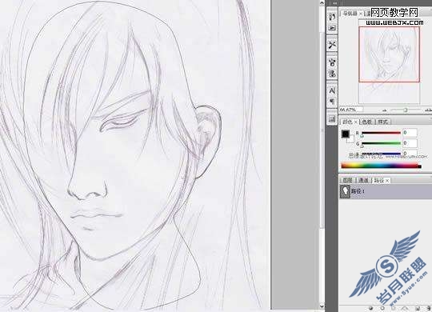The width and height of the screenshot is (432, 312).
Task: Open the History panel icon in the dock
Action: tap(332, 17)
